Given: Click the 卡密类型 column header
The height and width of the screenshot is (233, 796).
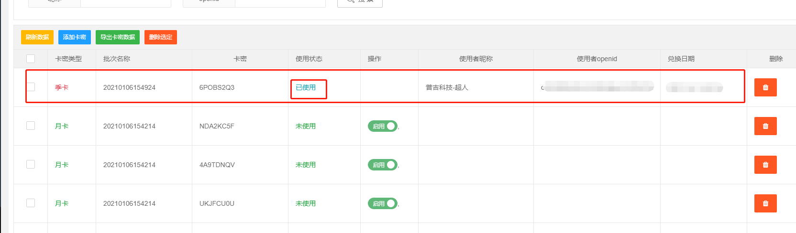Looking at the screenshot, I should tap(68, 59).
